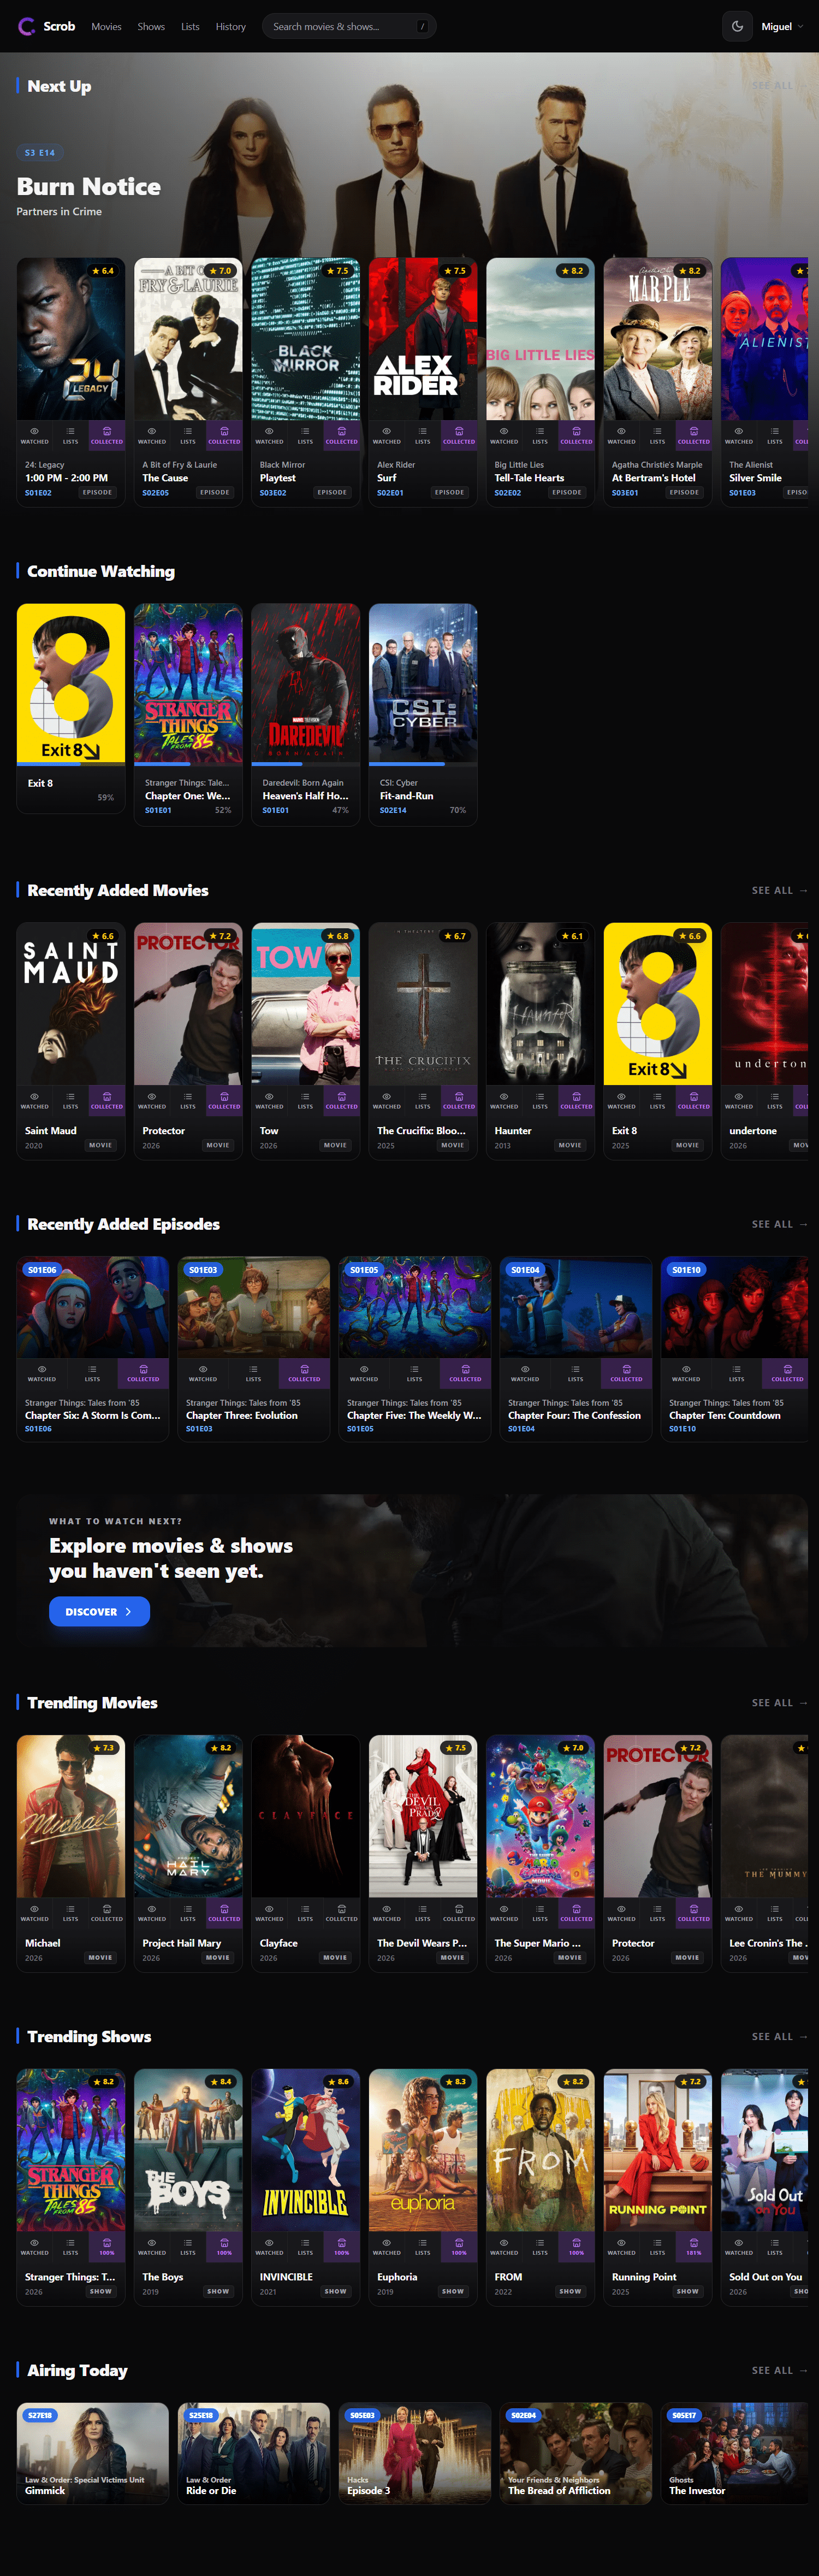Click the Scrob logo icon
The height and width of the screenshot is (2576, 819).
(x=27, y=26)
